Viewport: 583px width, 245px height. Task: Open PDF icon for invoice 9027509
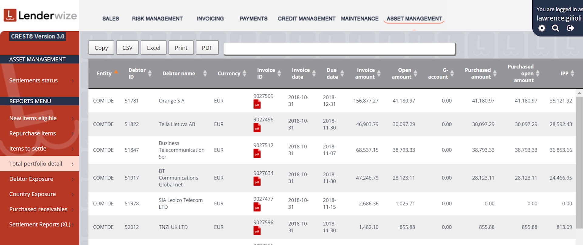[257, 104]
